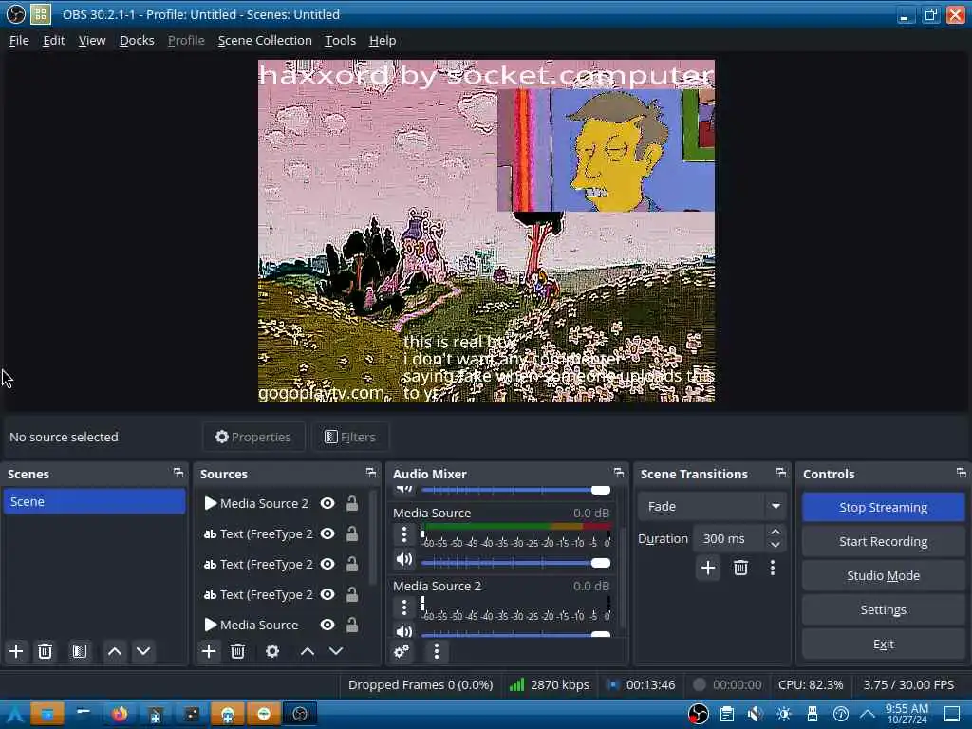Remove selected scene with trash icon

45,651
